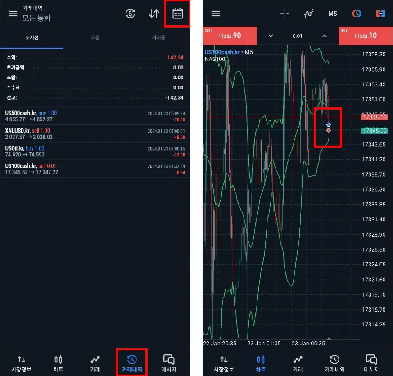Viewport: 393px width, 376px height.
Task: Open the hamburger menu on the history screen
Action: coord(13,14)
